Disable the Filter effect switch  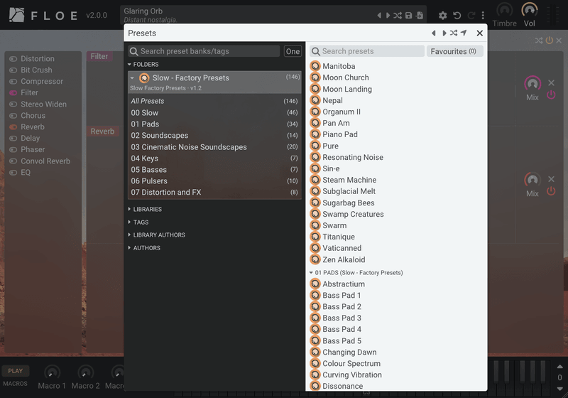click(13, 93)
